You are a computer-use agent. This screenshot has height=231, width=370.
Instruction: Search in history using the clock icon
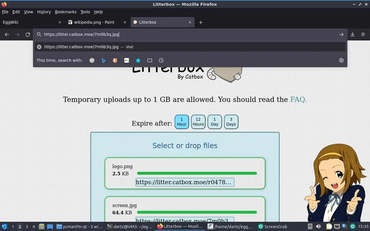click(161, 60)
